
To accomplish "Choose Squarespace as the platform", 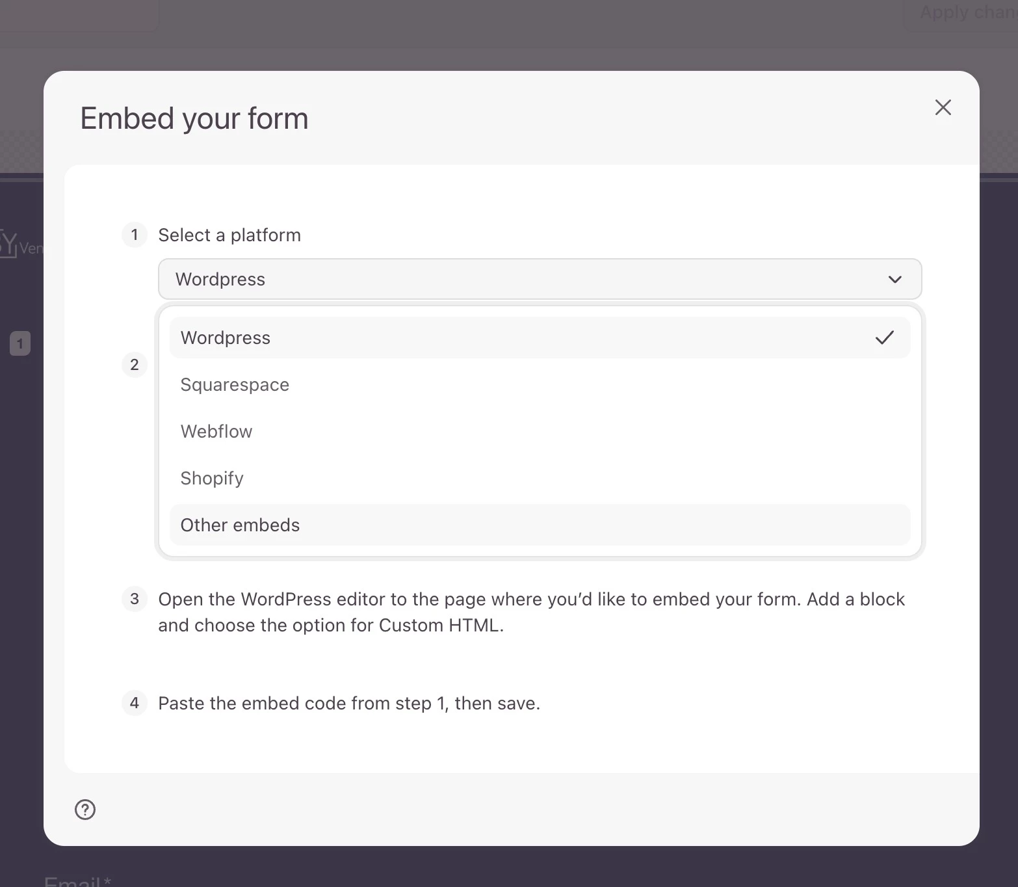I will point(540,384).
